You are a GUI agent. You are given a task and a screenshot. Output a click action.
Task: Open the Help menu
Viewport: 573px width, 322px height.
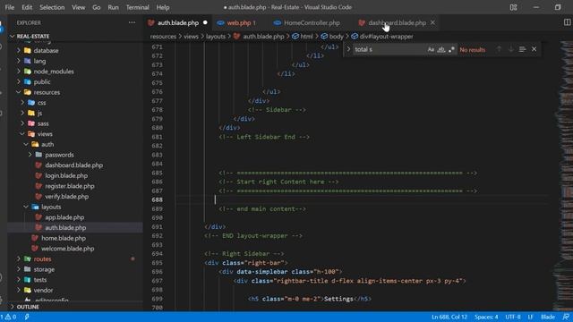pos(163,7)
